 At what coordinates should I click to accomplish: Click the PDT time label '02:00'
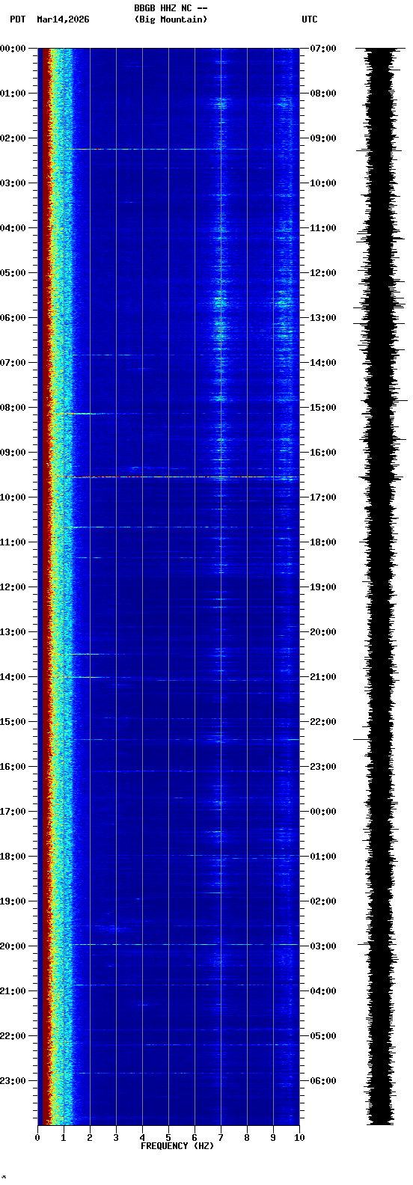point(13,138)
